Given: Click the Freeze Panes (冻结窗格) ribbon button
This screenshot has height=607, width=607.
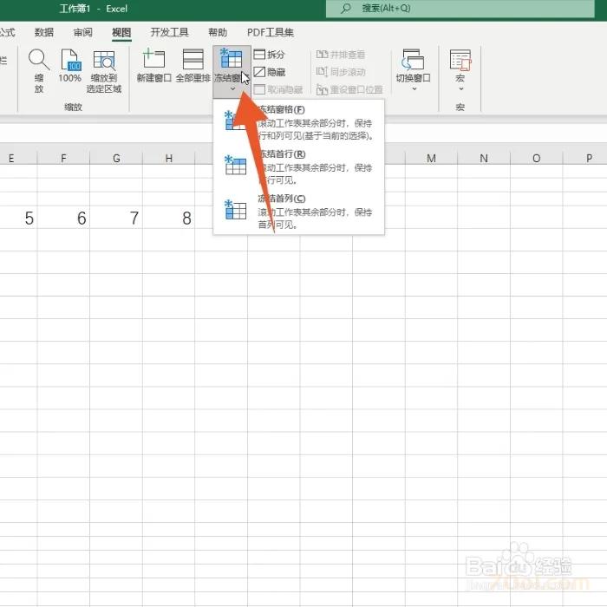Looking at the screenshot, I should point(232,70).
